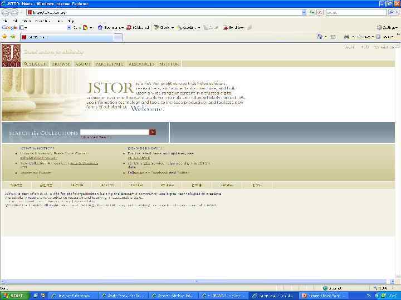This screenshot has height=300, width=401.
Task: Open Google toolbar Settings dropdown
Action: pyautogui.click(x=388, y=28)
